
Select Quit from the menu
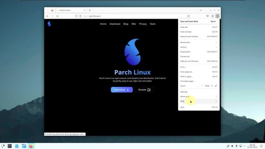(199, 107)
